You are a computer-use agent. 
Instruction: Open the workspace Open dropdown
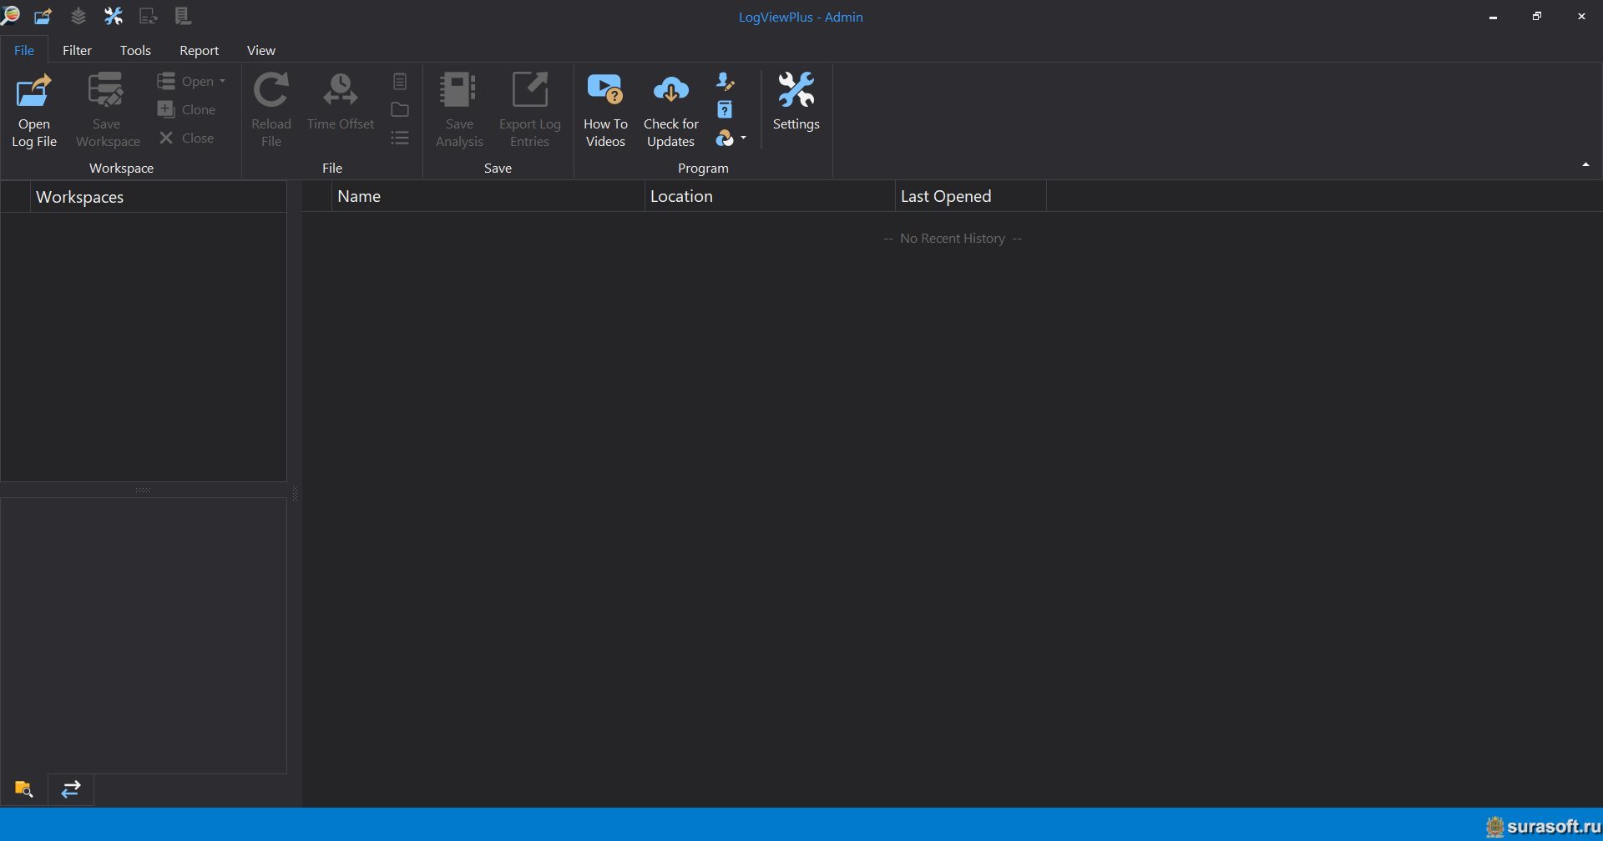pyautogui.click(x=191, y=81)
